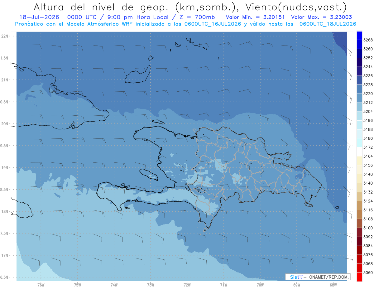Viewport: 374px width, 289px height.
Task: Click the initialization time '0600UTC_16JUL2026'
Action: pyautogui.click(x=212, y=24)
